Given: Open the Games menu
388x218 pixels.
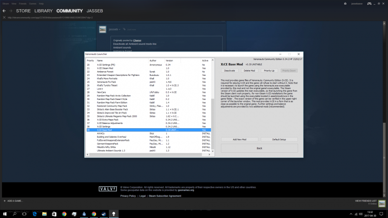Looking at the screenshot, I should (33, 4).
